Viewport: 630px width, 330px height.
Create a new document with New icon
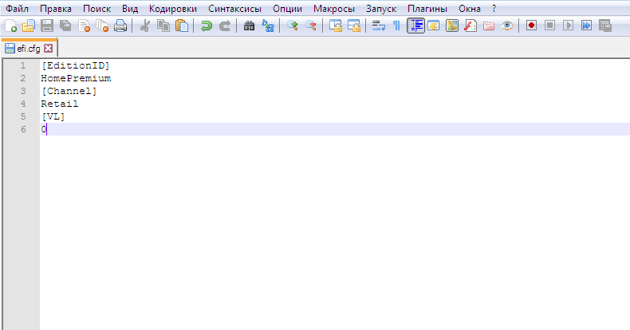[x=10, y=26]
